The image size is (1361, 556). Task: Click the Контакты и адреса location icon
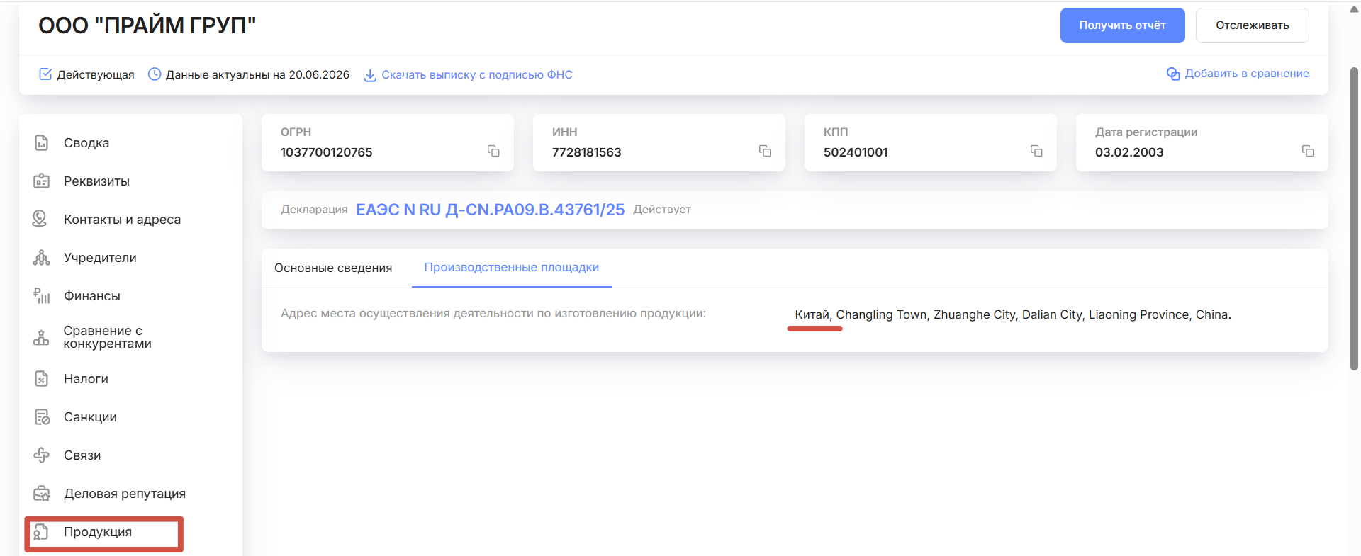point(40,219)
